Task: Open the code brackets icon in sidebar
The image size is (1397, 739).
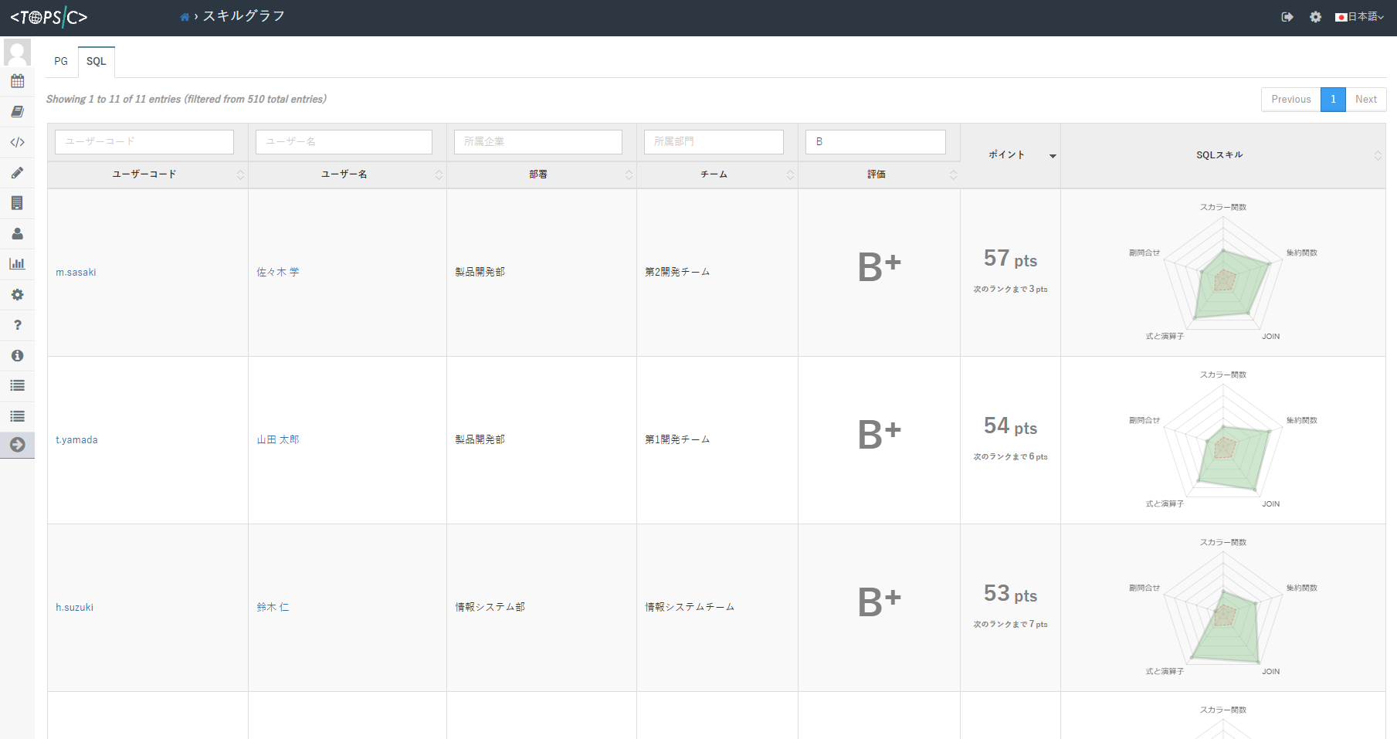Action: tap(17, 142)
